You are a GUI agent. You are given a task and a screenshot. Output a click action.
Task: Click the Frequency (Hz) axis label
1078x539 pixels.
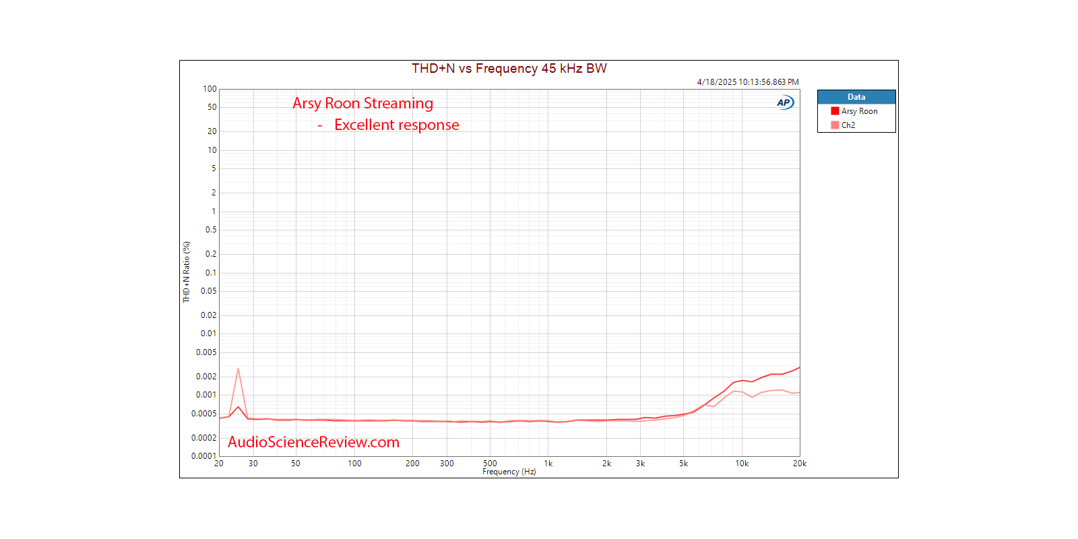[x=509, y=472]
